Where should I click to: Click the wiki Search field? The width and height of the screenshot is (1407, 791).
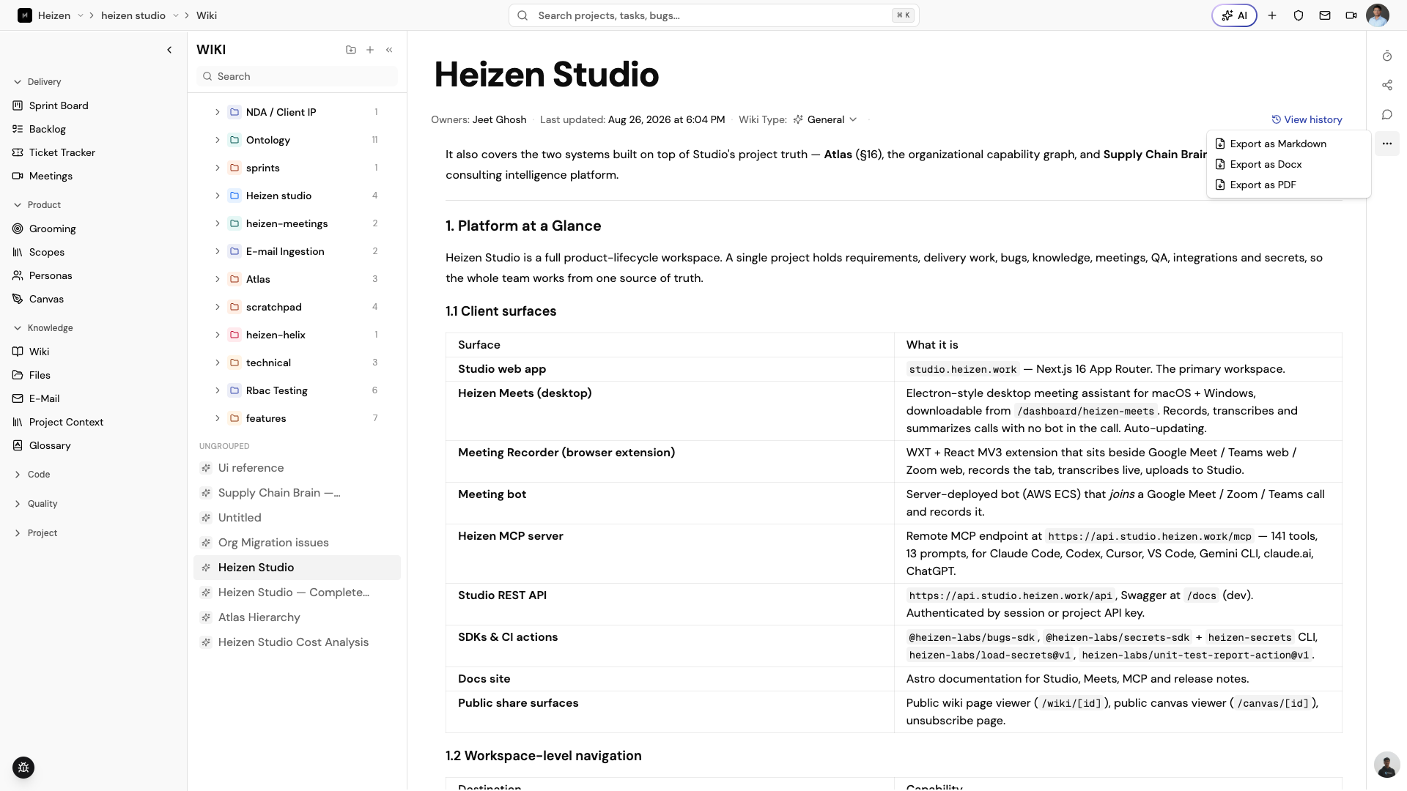tap(297, 76)
